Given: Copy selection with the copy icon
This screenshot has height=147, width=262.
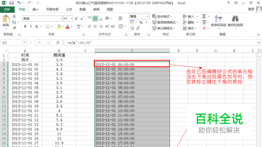Looking at the screenshot, I should [14, 22].
